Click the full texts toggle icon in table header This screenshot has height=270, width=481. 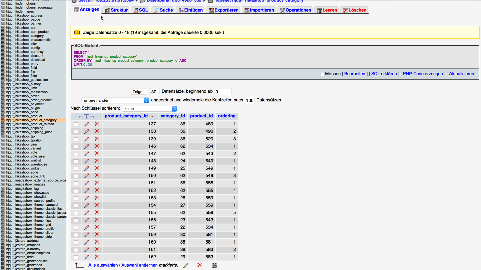86,116
